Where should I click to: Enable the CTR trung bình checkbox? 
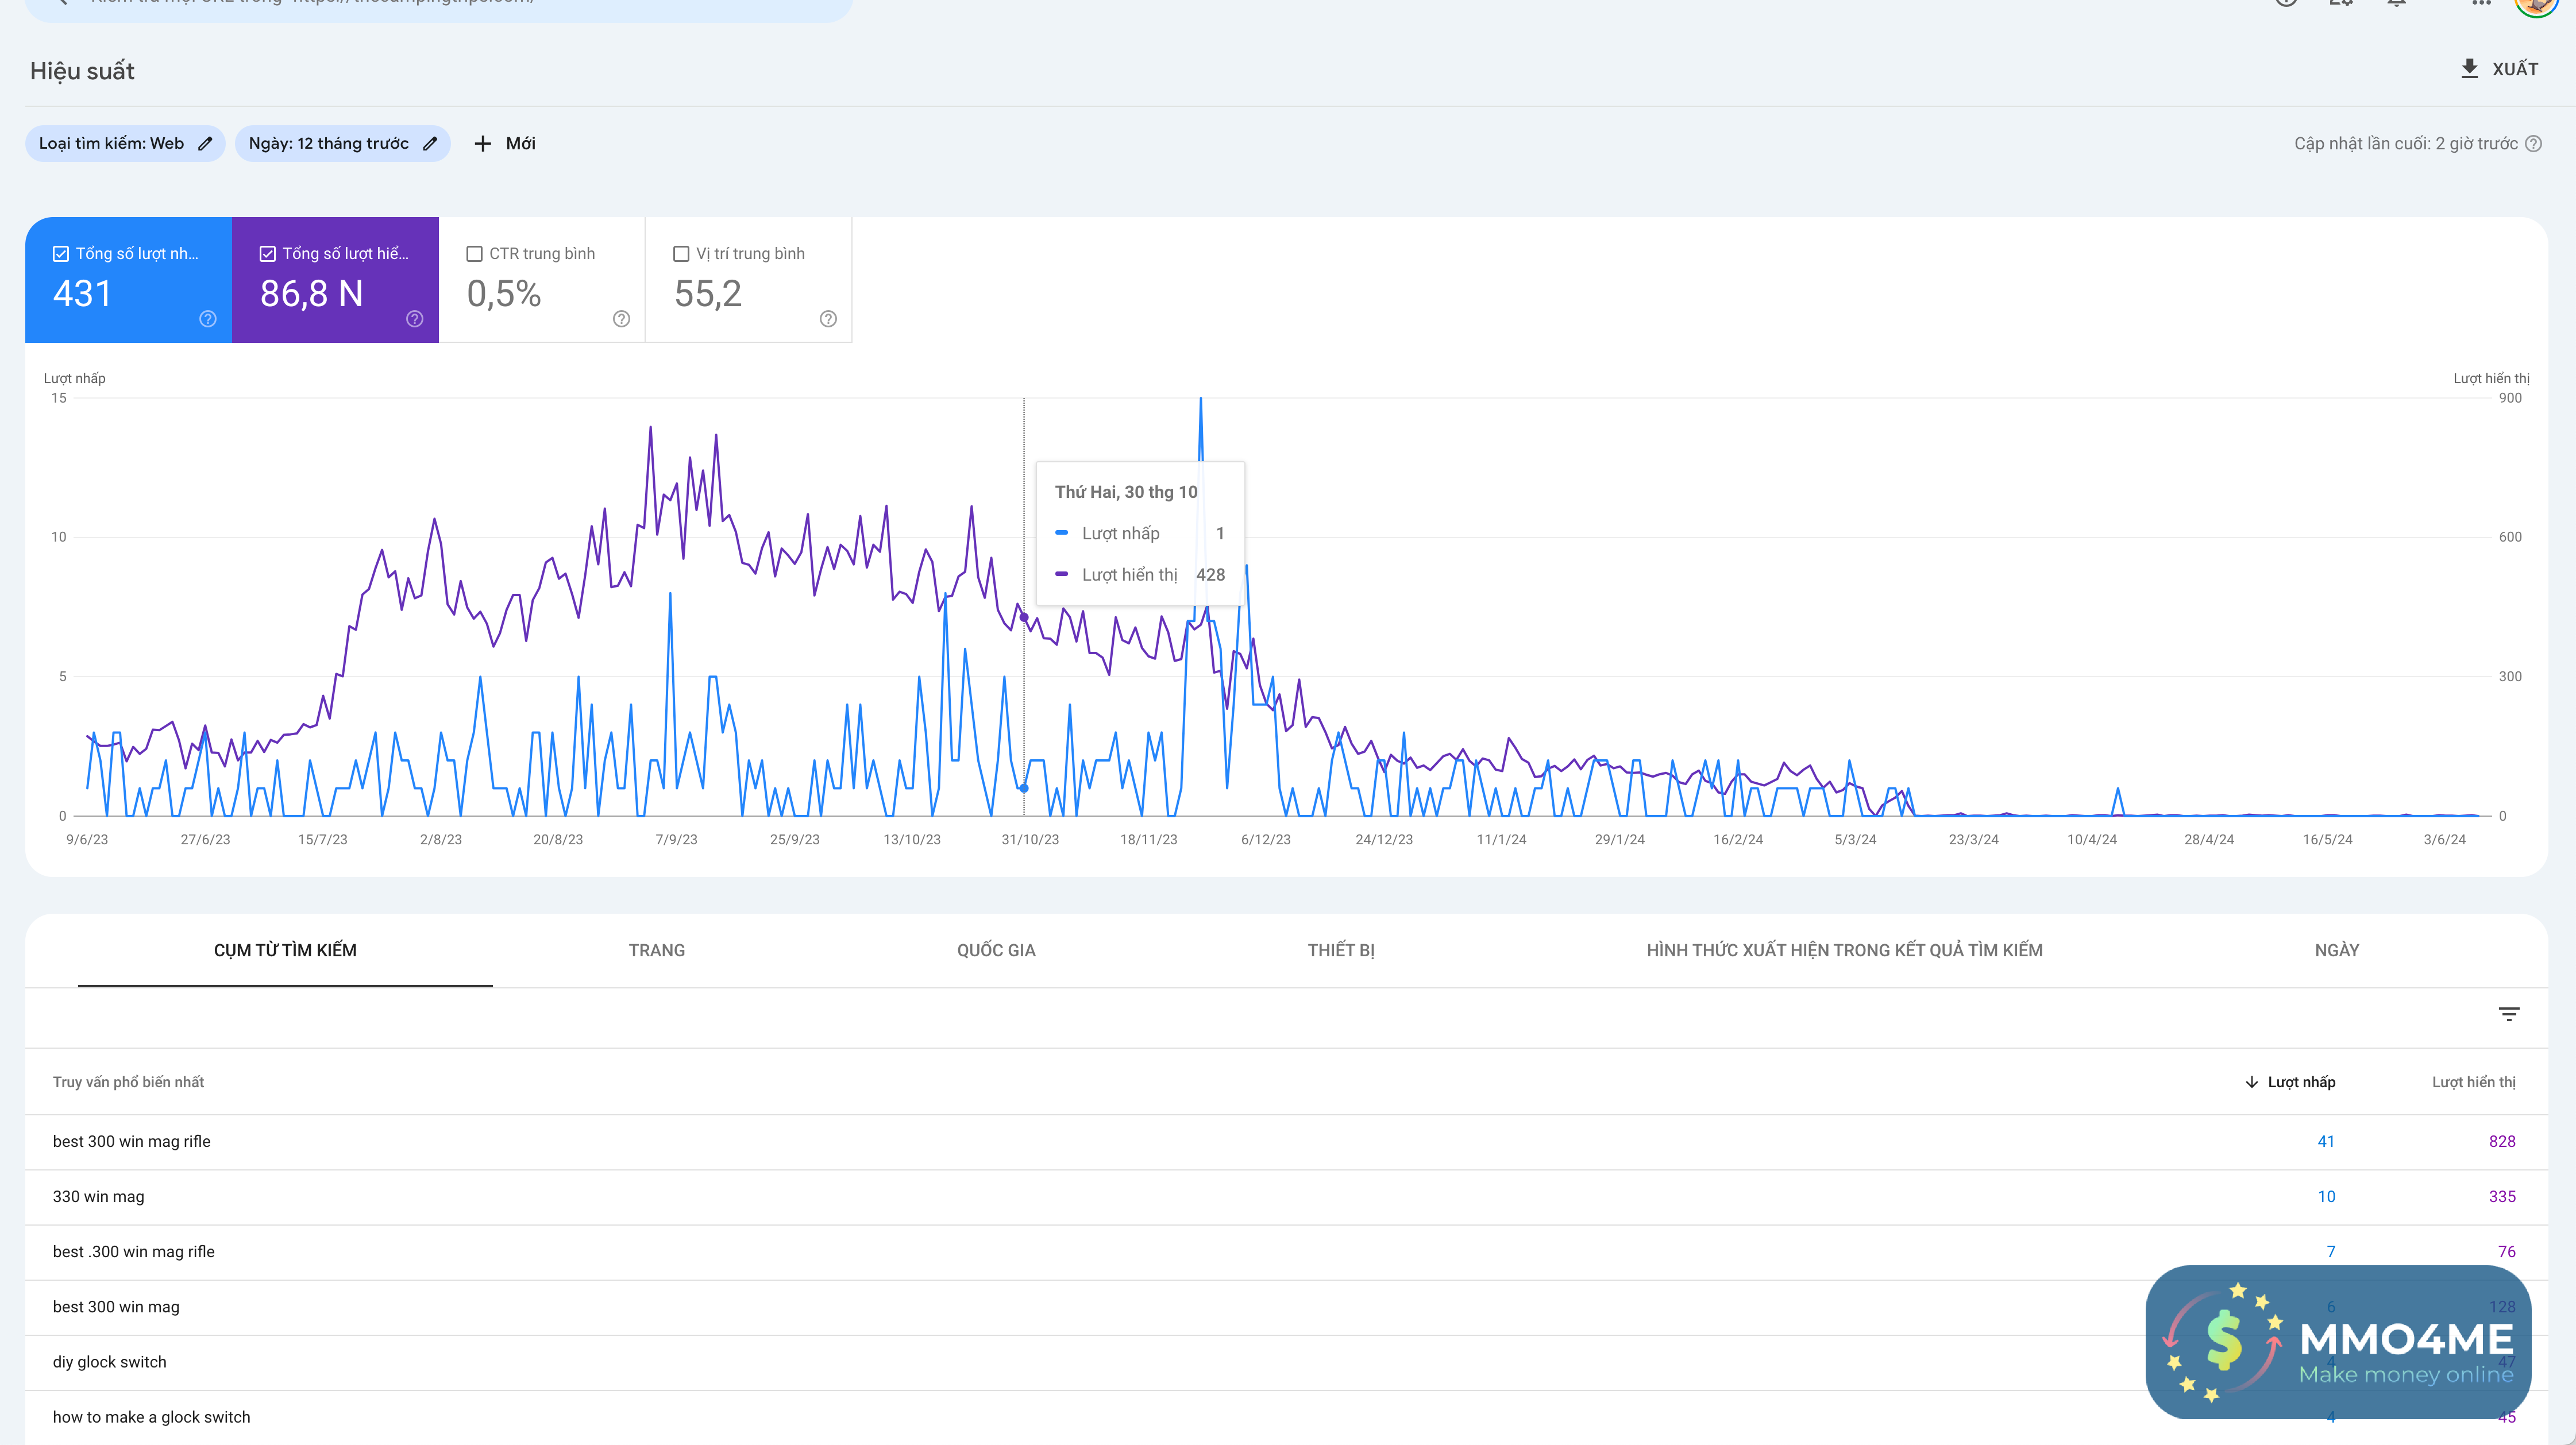pyautogui.click(x=475, y=254)
